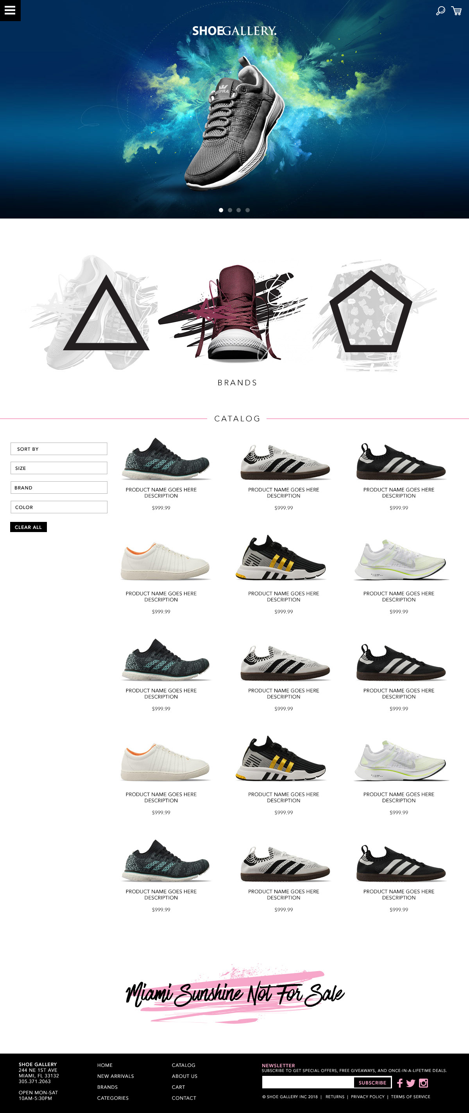Viewport: 469px width, 1113px height.
Task: Expand the Sort By dropdown
Action: pyautogui.click(x=59, y=448)
